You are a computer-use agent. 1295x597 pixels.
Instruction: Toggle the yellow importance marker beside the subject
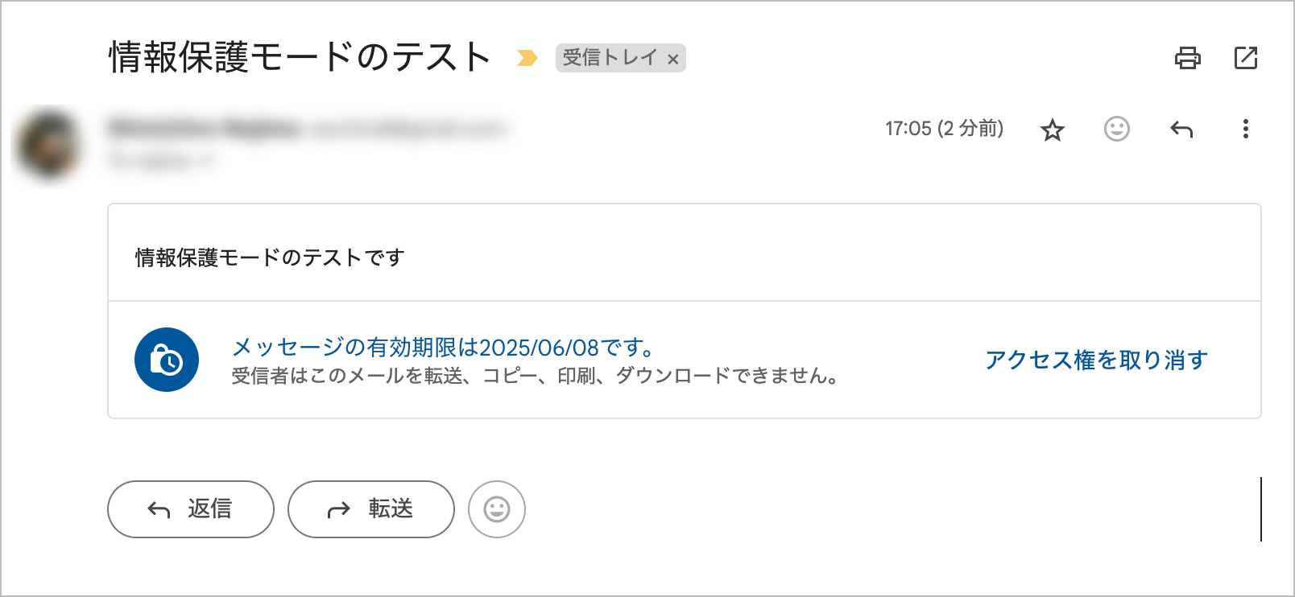point(528,58)
